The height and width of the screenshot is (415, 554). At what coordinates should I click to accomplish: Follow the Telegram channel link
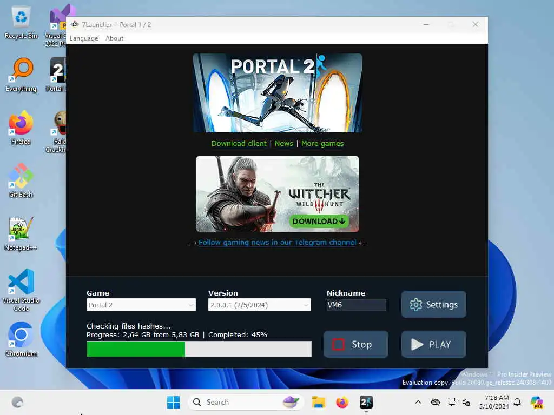point(278,243)
